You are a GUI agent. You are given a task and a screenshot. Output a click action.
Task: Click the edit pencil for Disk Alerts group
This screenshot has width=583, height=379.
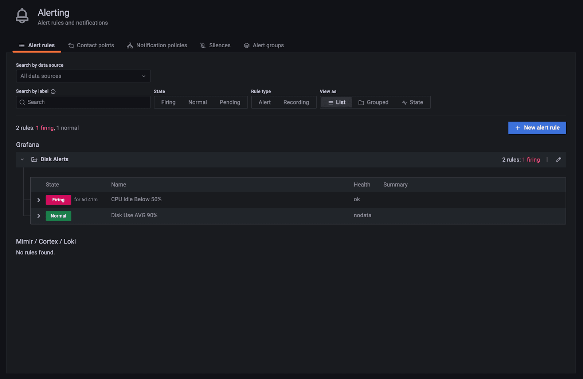[559, 159]
